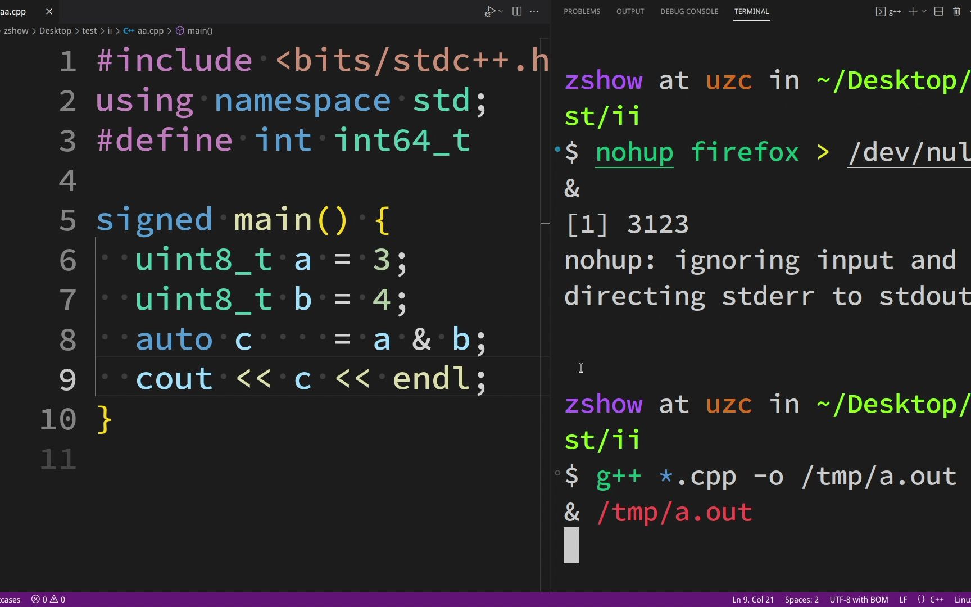Image resolution: width=971 pixels, height=607 pixels.
Task: Click the #define int int64_t code line
Action: [283, 140]
